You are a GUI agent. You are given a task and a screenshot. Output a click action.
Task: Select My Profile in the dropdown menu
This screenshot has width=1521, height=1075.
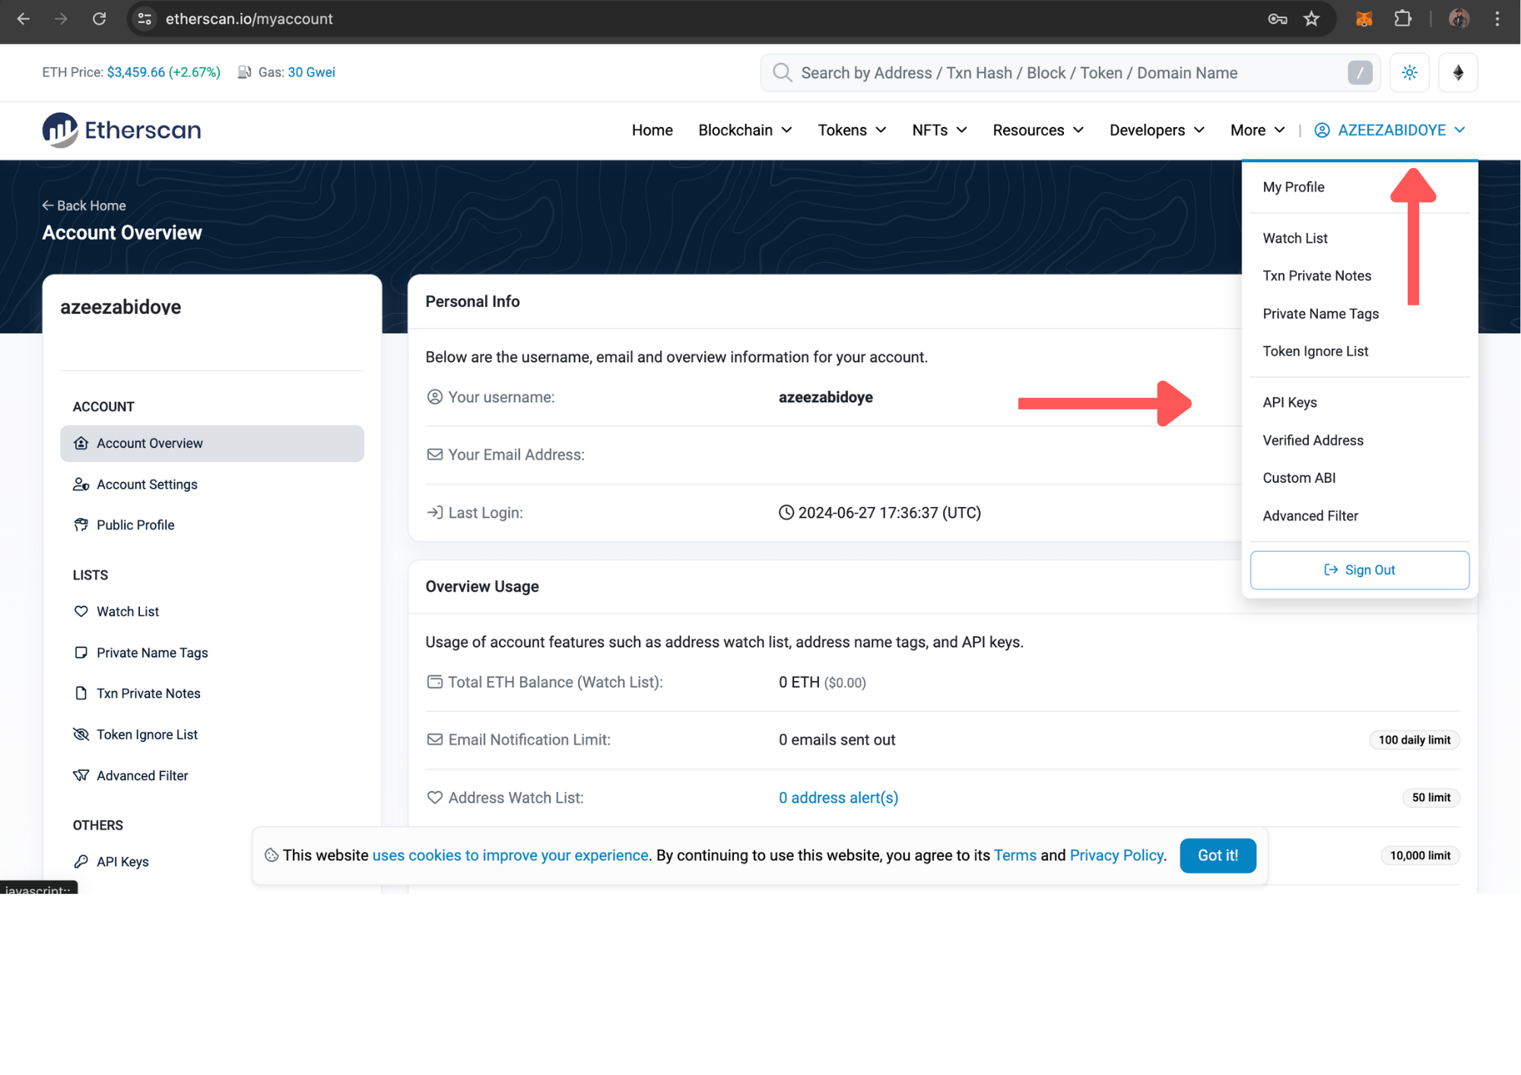pos(1293,186)
